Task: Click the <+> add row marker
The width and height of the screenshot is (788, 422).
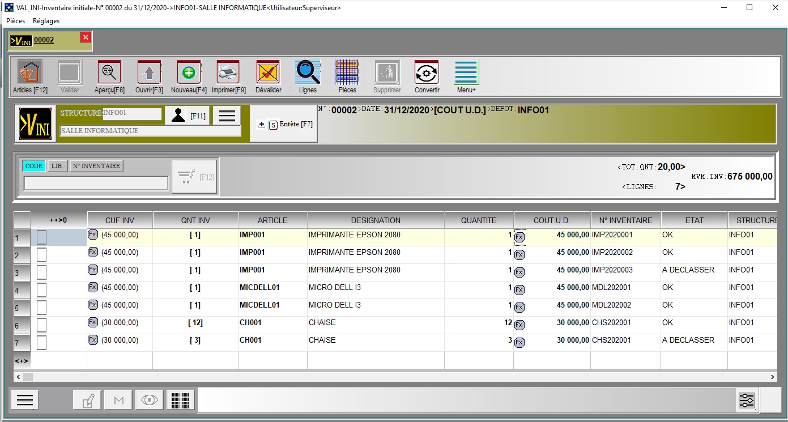Action: 22,360
